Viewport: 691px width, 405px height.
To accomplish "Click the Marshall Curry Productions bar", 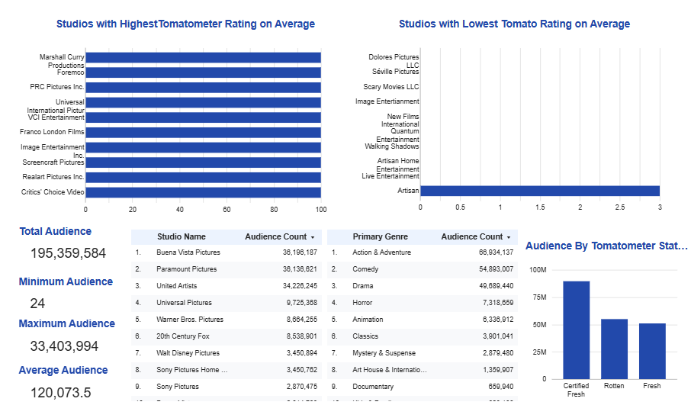I will click(203, 58).
